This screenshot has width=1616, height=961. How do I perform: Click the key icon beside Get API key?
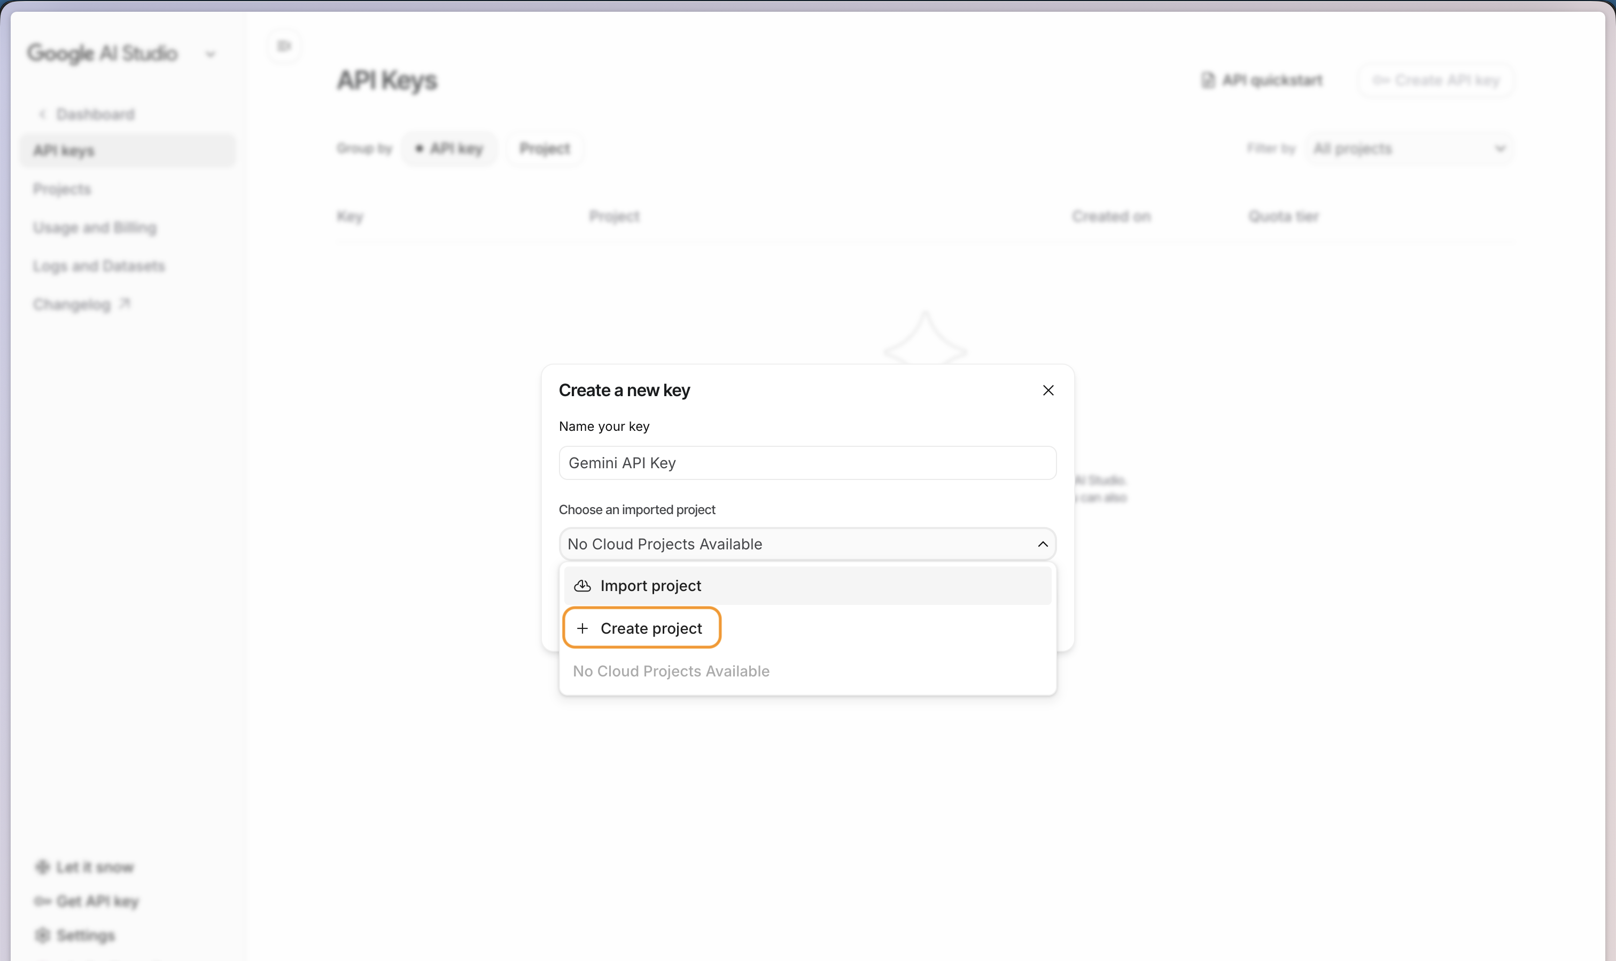pos(42,901)
